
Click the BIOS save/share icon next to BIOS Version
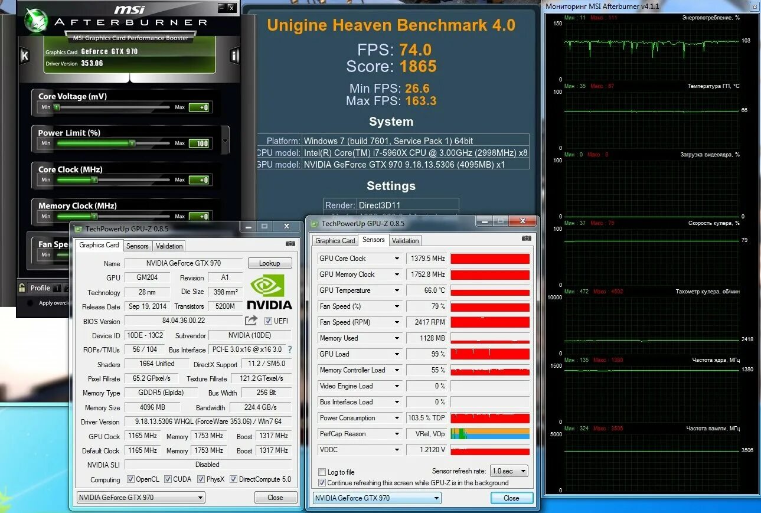pos(252,321)
